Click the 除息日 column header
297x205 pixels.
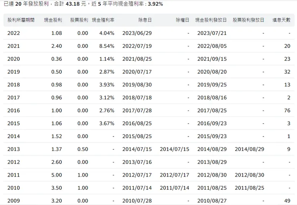pyautogui.click(x=145, y=20)
